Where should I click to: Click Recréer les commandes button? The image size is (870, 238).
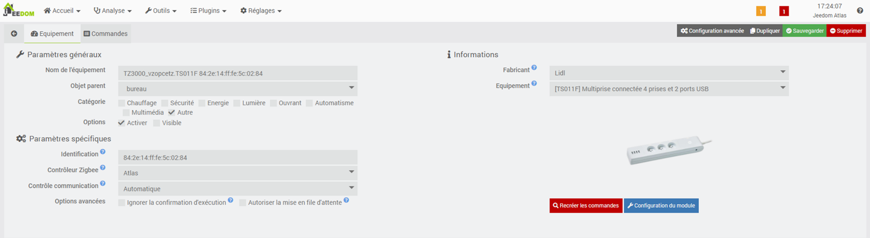pos(586,205)
